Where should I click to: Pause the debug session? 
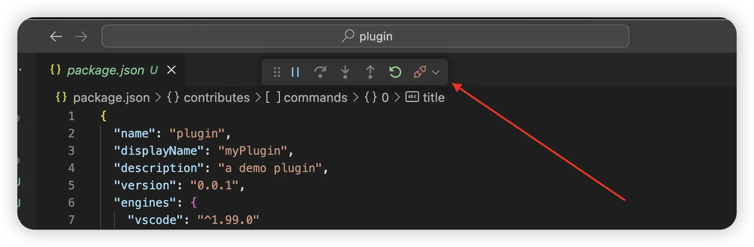[x=295, y=72]
